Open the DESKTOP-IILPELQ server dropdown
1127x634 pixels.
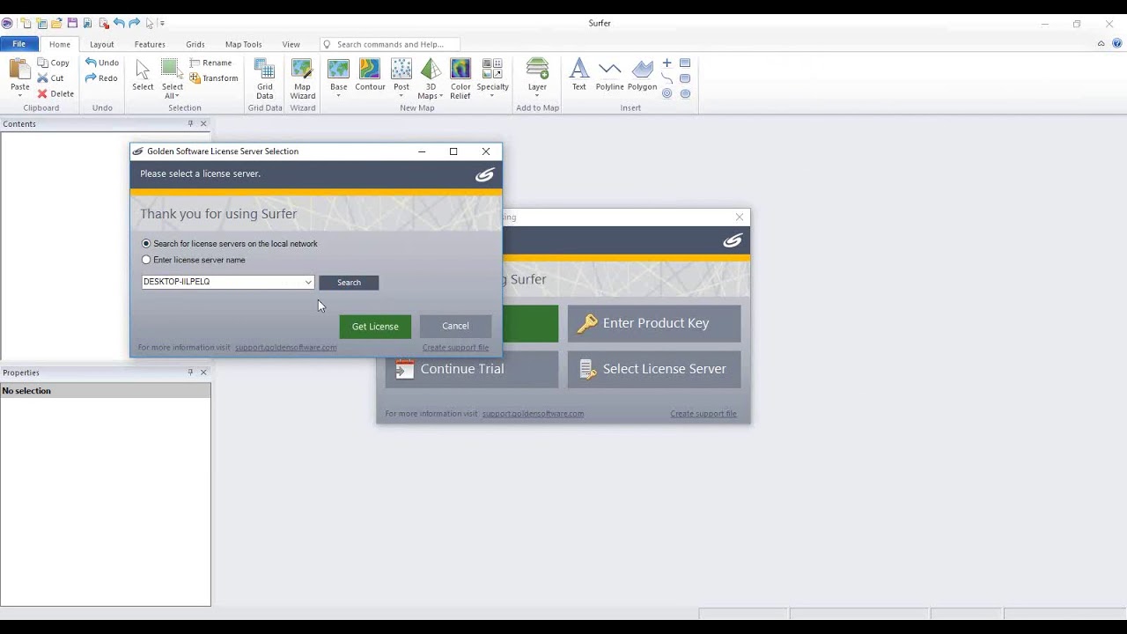tap(307, 282)
